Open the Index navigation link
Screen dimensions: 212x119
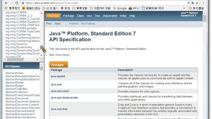123,16
